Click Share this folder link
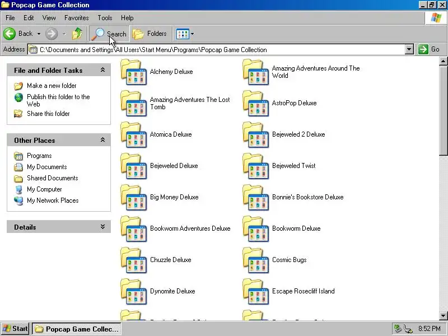 point(48,114)
